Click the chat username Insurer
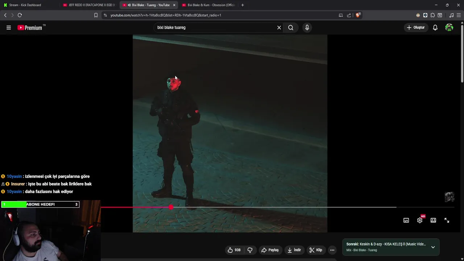 tap(18, 184)
